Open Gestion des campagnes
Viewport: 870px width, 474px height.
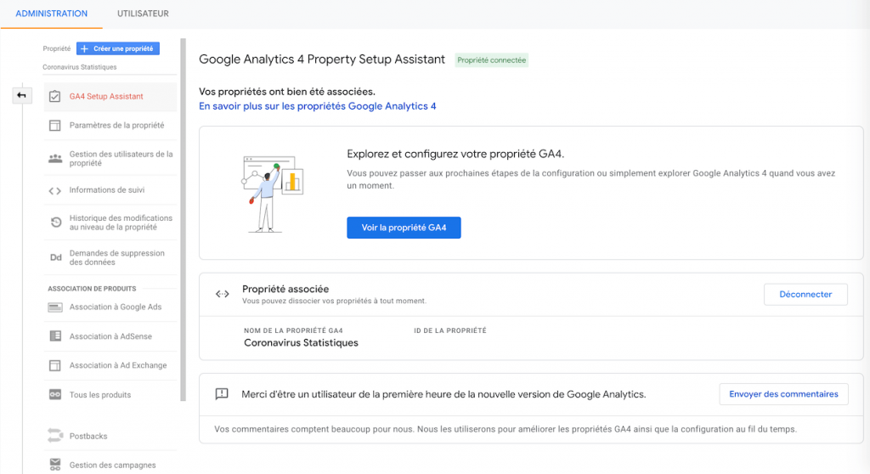coord(110,466)
